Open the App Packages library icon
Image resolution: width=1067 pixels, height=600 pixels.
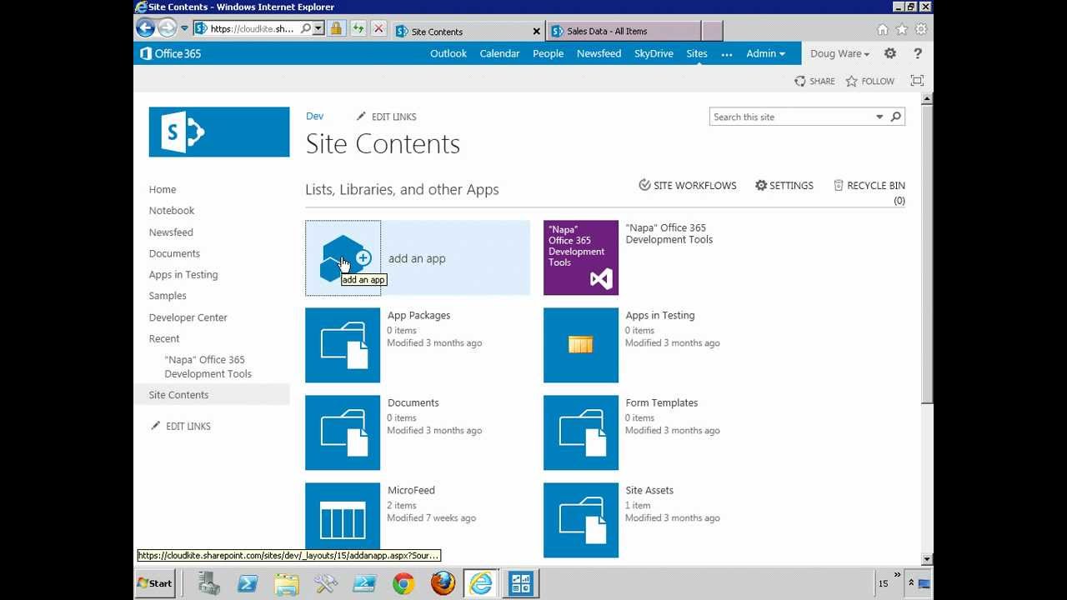click(343, 345)
